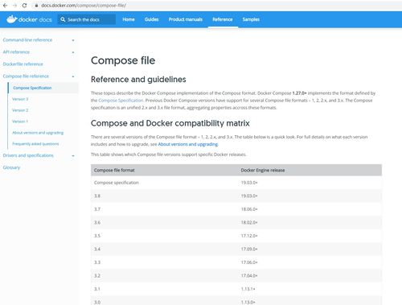Image resolution: width=402 pixels, height=305 pixels.
Task: Click the 3.6 table cell
Action: point(97,222)
